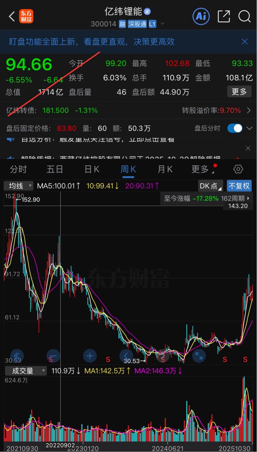The height and width of the screenshot is (452, 257).
Task: Tap the 亿纬锂能 stock title
Action: click(123, 11)
